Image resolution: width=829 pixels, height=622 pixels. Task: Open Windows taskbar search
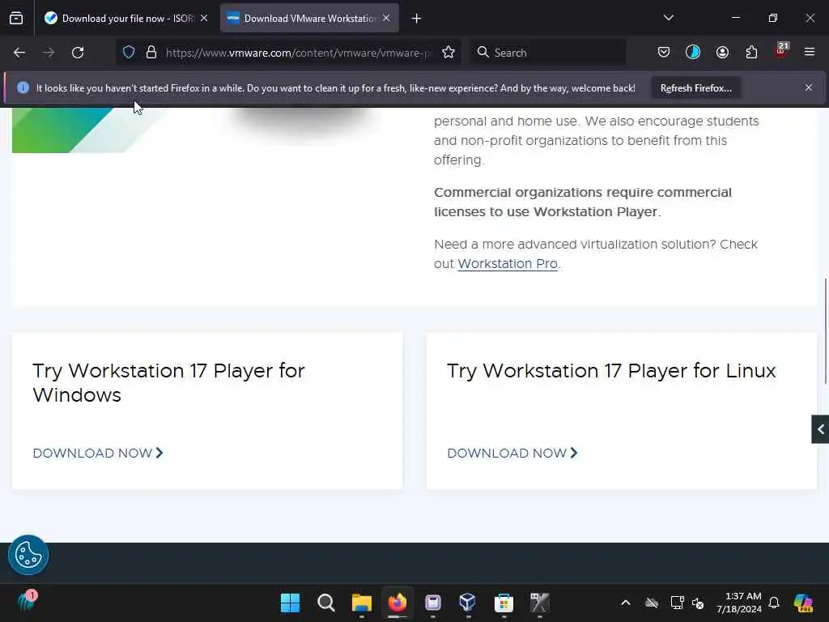click(325, 603)
